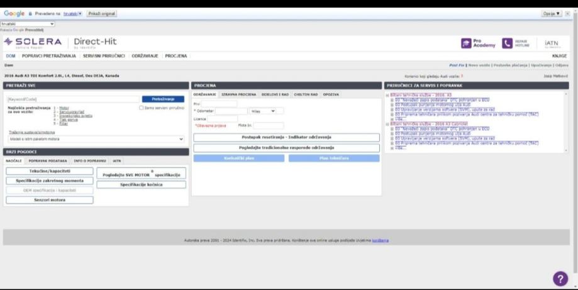This screenshot has height=290, width=578.
Task: View traditional maintenance schedules button
Action: (x=286, y=148)
